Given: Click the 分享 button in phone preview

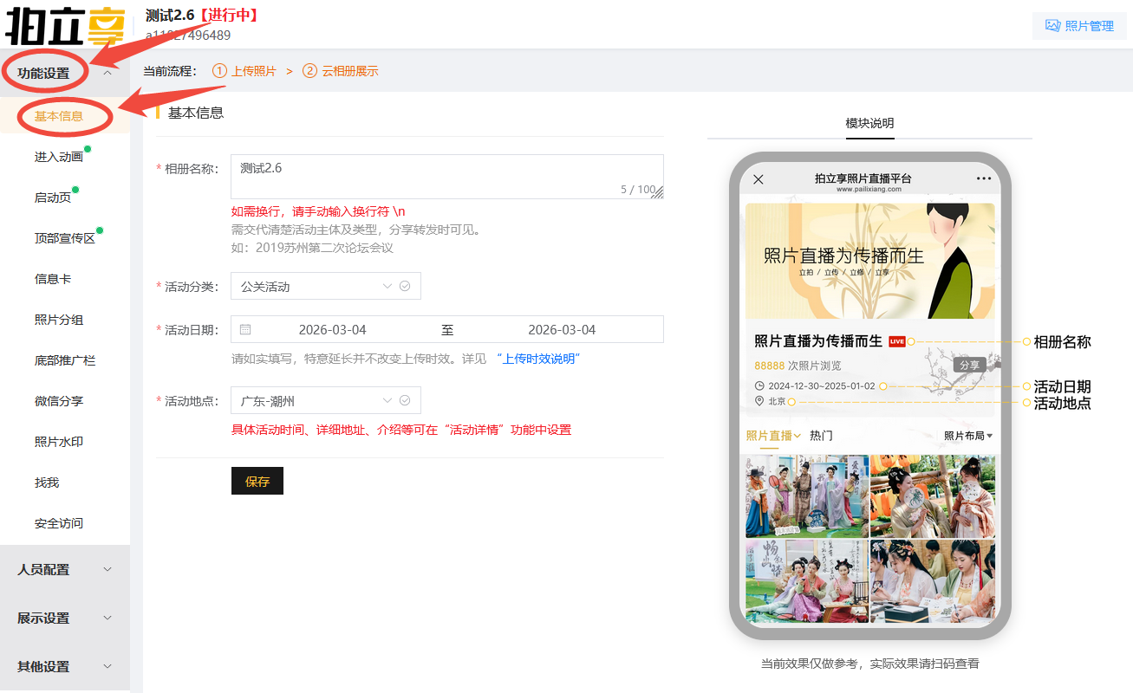Looking at the screenshot, I should 969,366.
